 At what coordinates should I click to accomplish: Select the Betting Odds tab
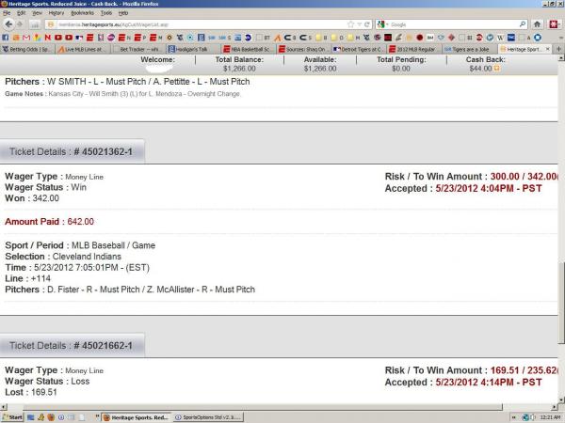coord(30,48)
